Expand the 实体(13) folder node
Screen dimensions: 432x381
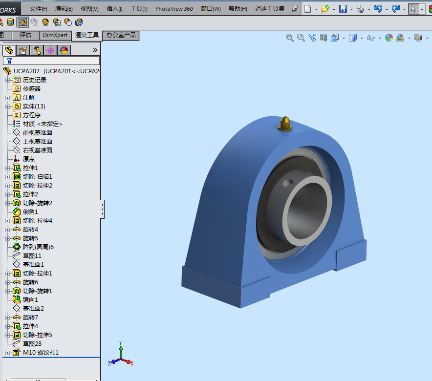click(8, 106)
